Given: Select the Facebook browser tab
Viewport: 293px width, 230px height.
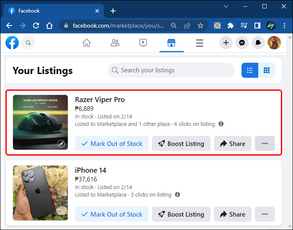Looking at the screenshot, I should [54, 11].
